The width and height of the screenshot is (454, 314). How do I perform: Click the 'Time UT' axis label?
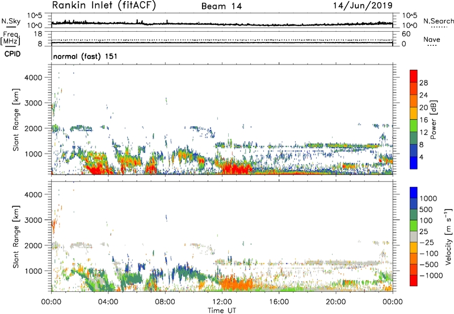pyautogui.click(x=222, y=311)
